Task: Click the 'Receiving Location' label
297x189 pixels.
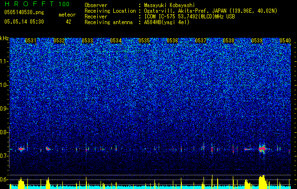Action: (x=110, y=11)
